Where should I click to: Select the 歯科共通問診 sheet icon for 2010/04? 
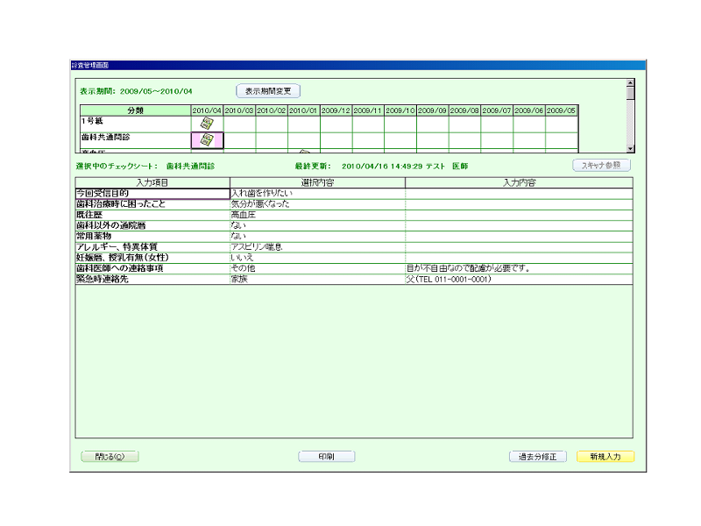coord(208,139)
